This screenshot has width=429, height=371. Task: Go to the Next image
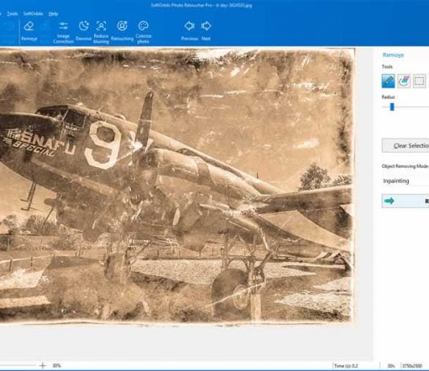pyautogui.click(x=206, y=31)
